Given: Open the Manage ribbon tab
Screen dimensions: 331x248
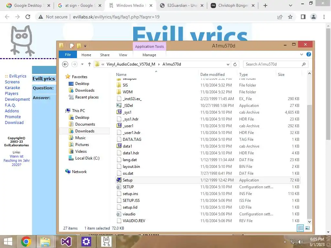Looking at the screenshot, I should [x=149, y=55].
